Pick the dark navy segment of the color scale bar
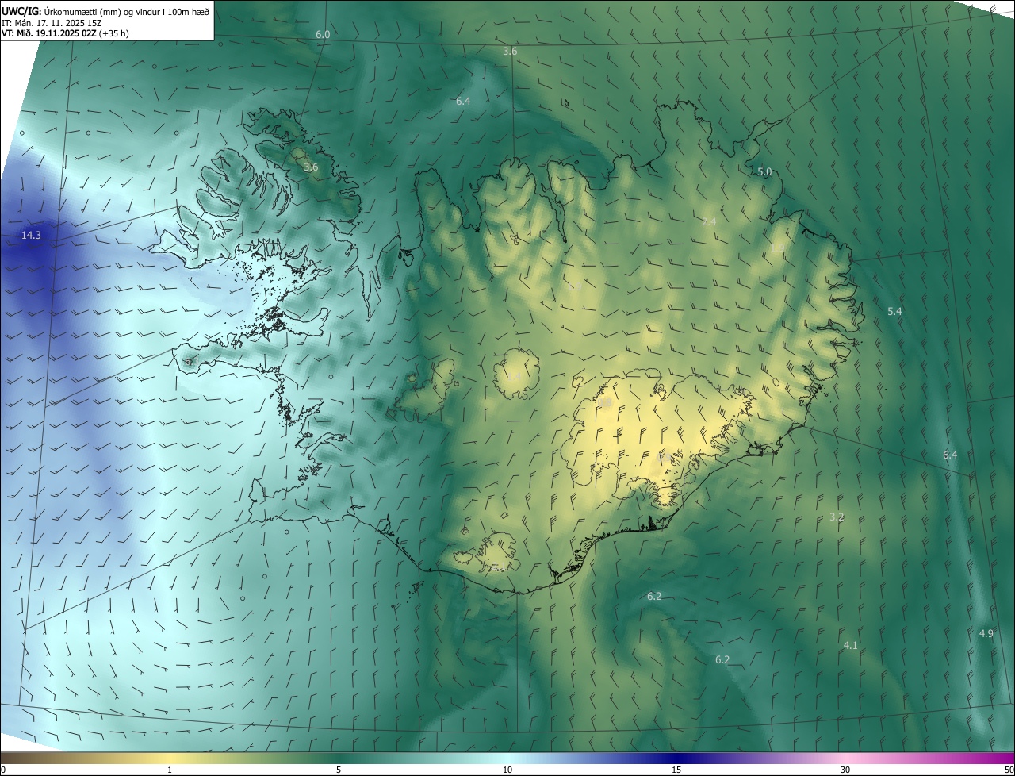Screen dimensions: 1015x776 (x=678, y=759)
